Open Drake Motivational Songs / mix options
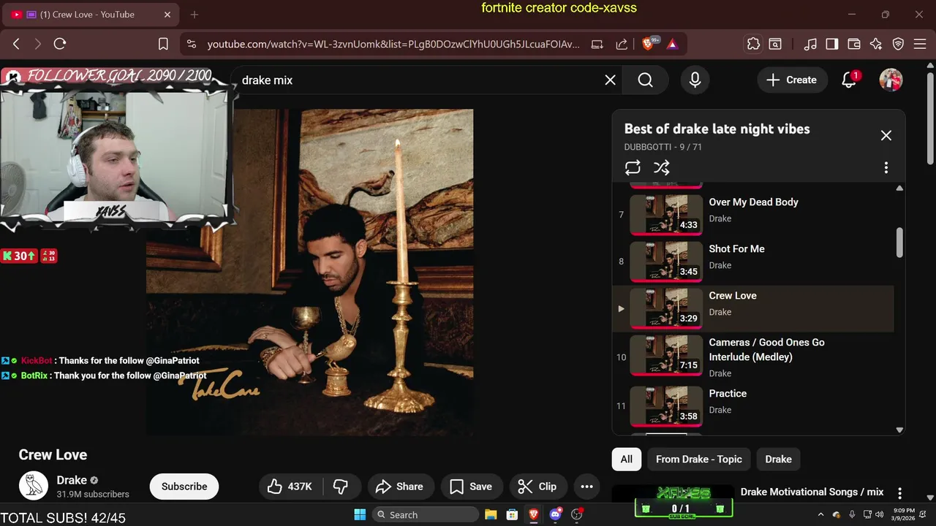936x526 pixels. tap(899, 493)
